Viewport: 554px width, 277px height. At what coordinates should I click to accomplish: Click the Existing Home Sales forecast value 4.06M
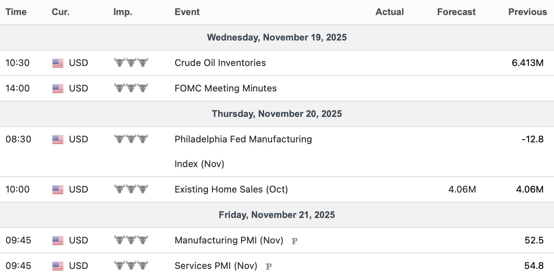(462, 189)
